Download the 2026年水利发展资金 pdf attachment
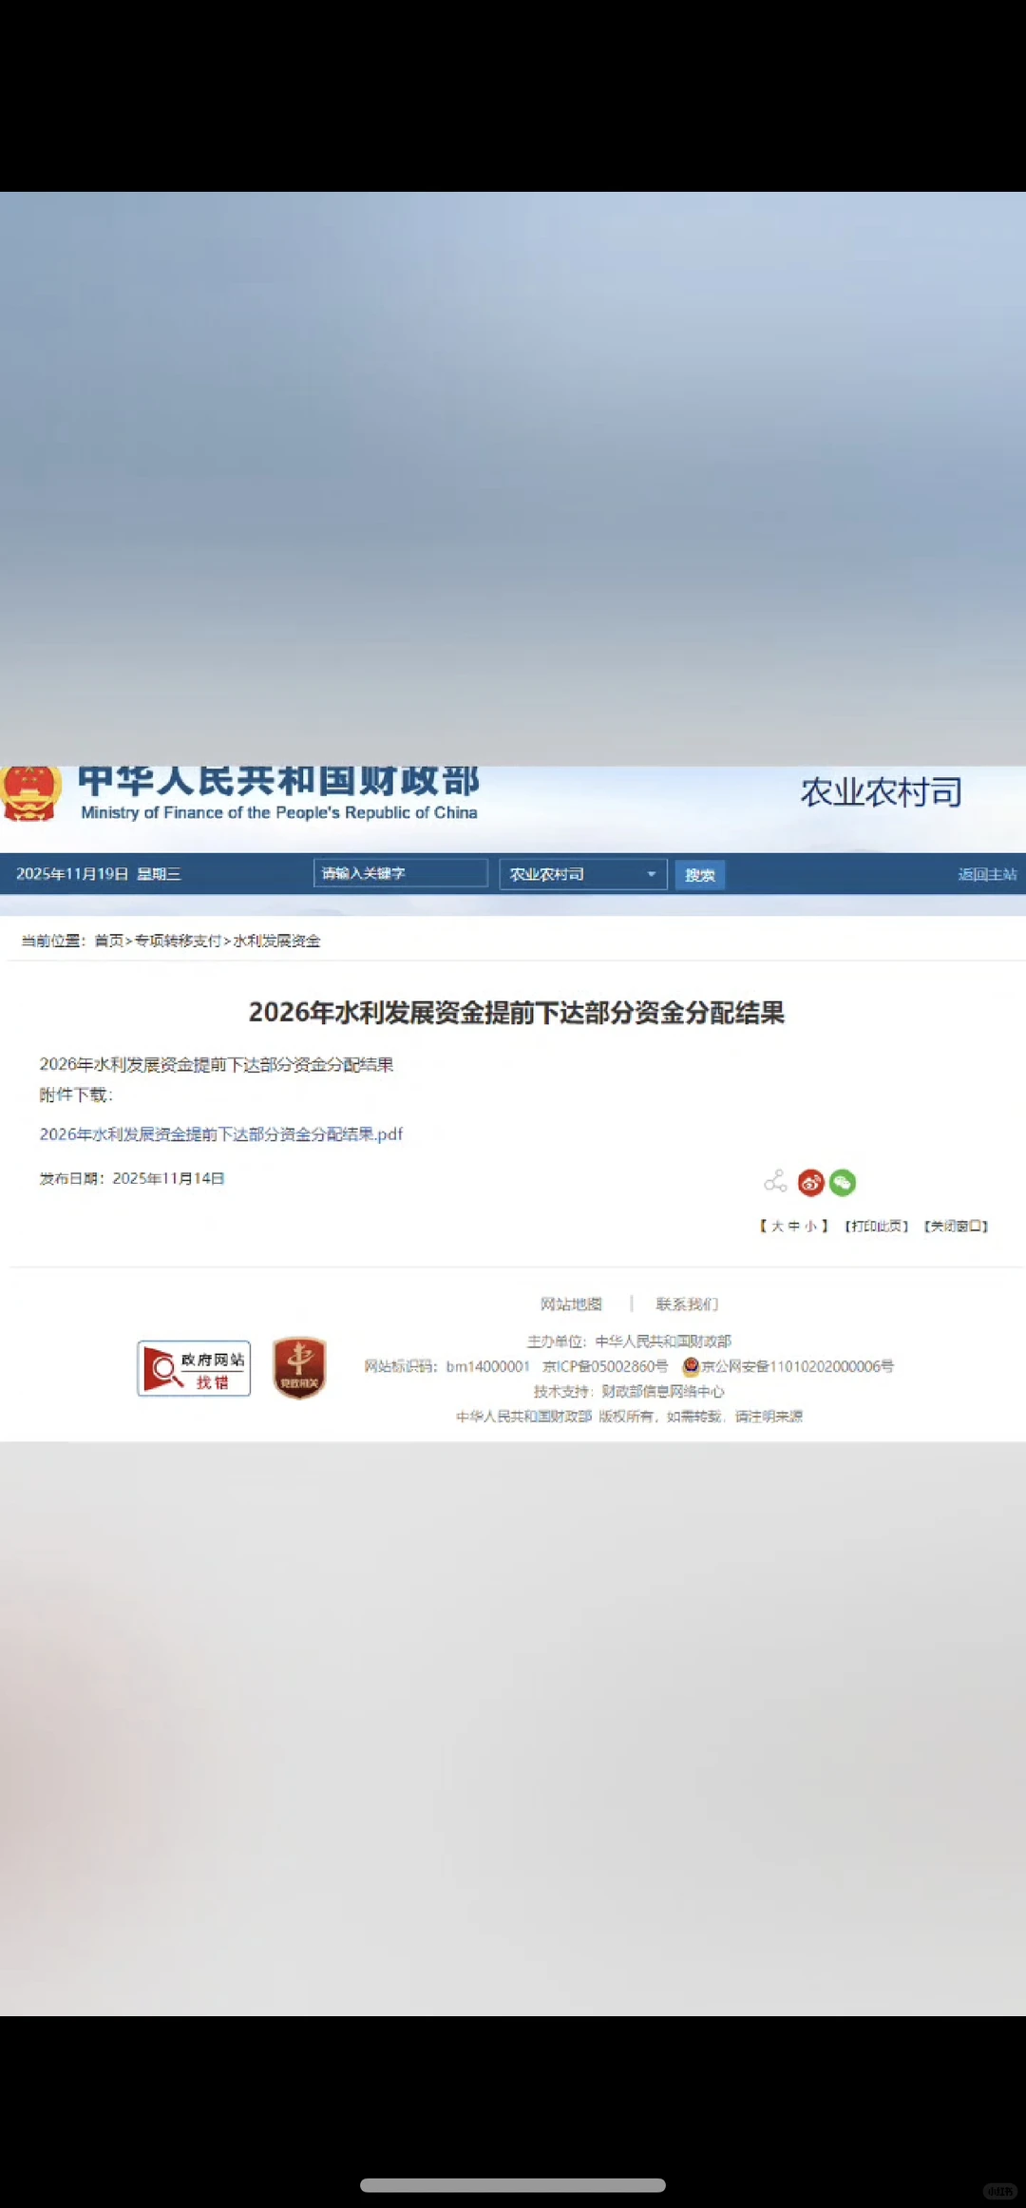The image size is (1026, 2208). (x=221, y=1133)
